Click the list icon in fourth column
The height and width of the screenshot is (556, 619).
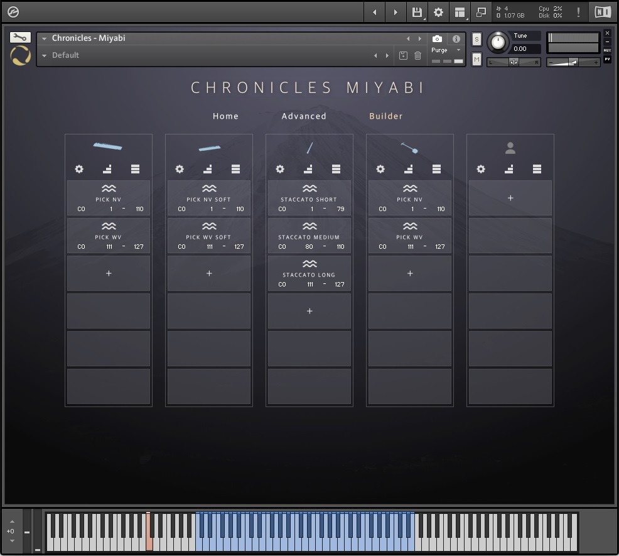436,169
